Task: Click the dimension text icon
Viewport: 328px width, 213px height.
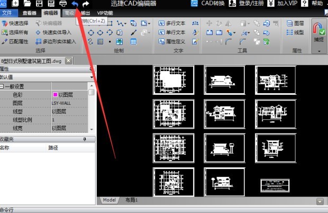Action: click(195, 23)
